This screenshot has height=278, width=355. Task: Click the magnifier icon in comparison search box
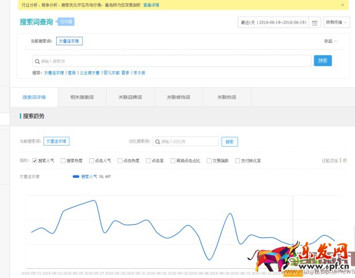click(157, 141)
